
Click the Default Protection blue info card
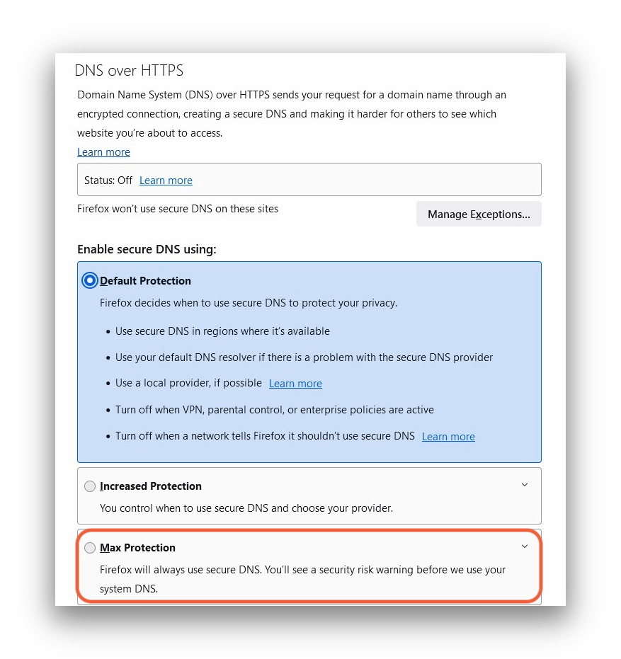[309, 361]
